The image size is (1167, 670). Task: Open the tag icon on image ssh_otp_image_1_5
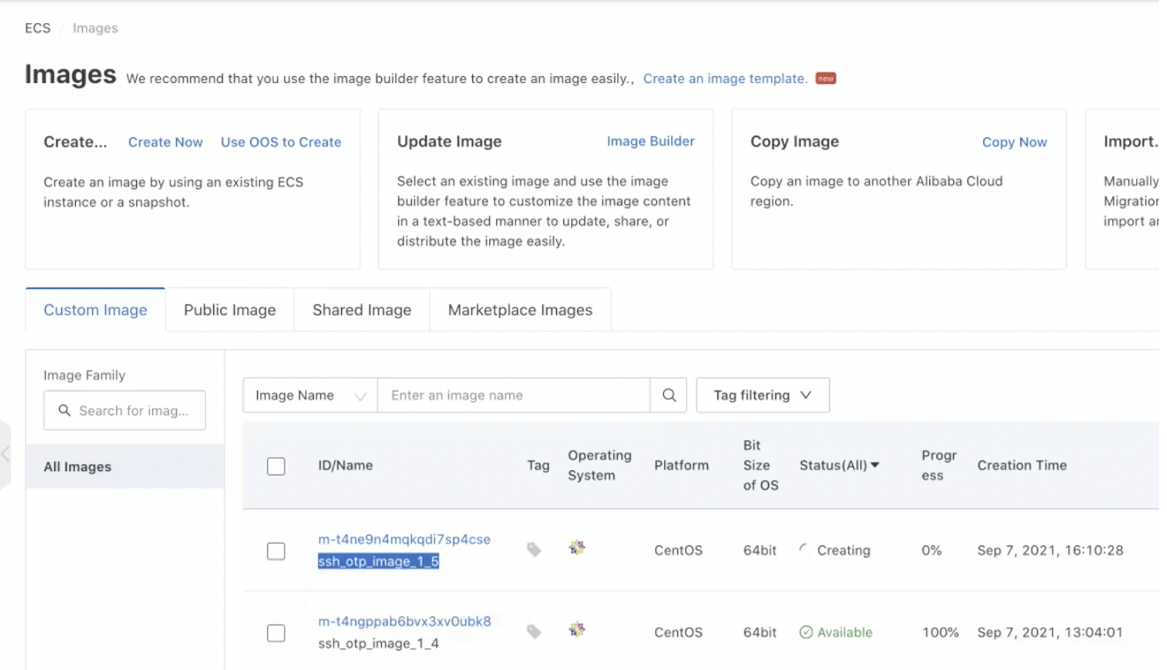[535, 548]
